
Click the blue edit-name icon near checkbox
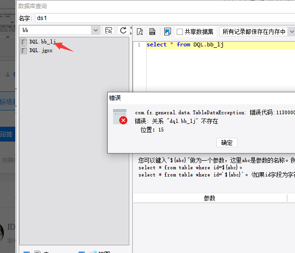tap(167, 32)
